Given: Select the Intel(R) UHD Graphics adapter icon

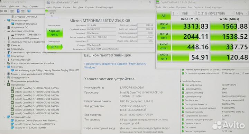Looking at the screenshot, I should click(x=12, y=24).
